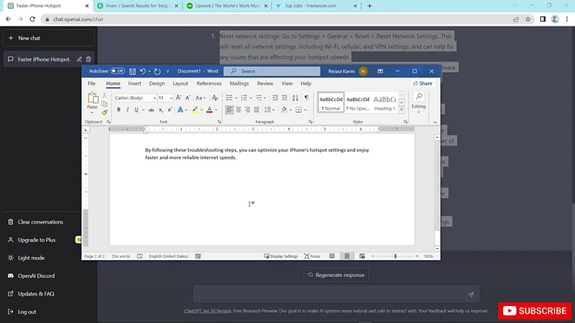Switch to Light mode in ChatGPT sidebar
Viewport: 575px width, 323px height.
pos(31,258)
